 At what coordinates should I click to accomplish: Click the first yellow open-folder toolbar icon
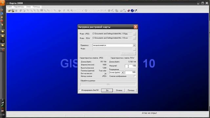pos(9,10)
